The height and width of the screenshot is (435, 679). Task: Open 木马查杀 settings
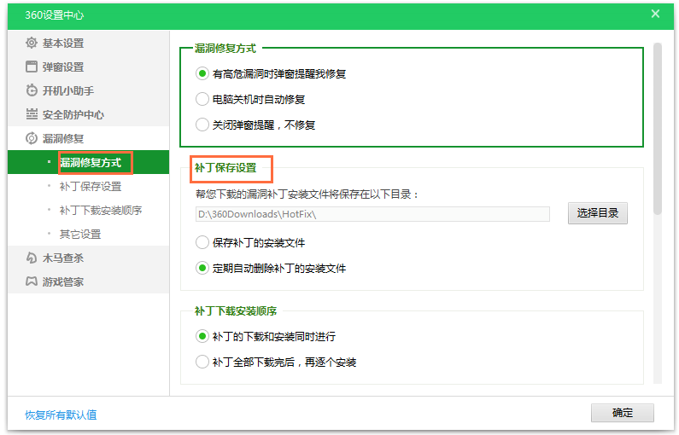(88, 258)
